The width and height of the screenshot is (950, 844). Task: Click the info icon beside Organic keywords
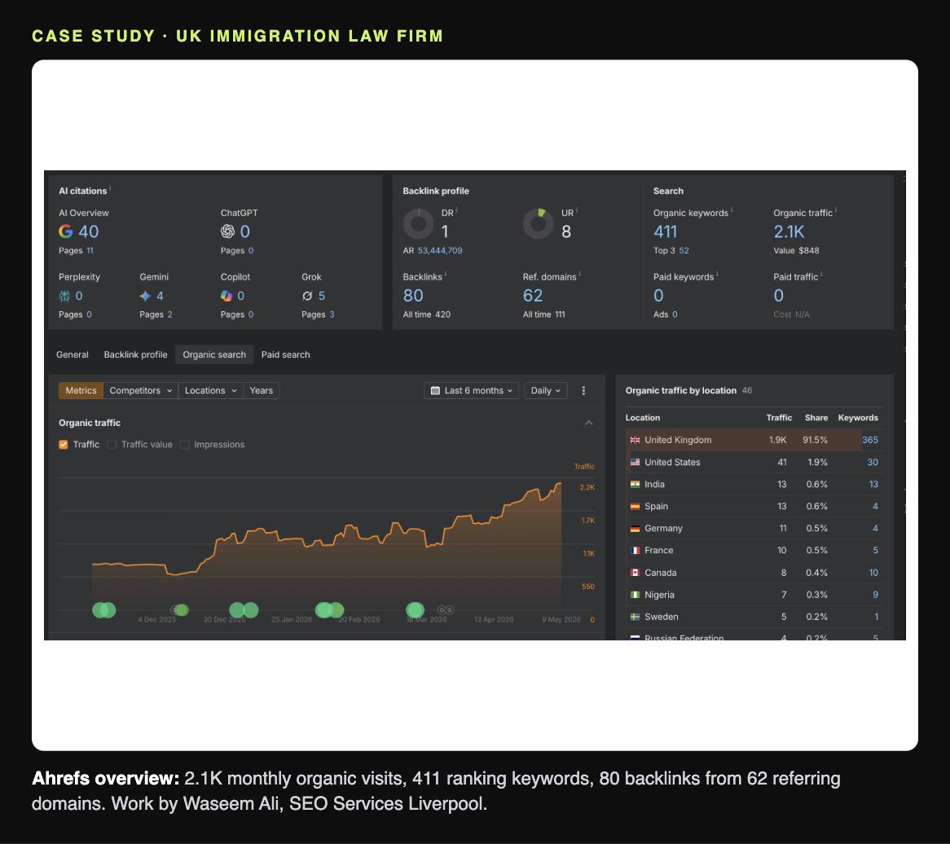tap(732, 210)
